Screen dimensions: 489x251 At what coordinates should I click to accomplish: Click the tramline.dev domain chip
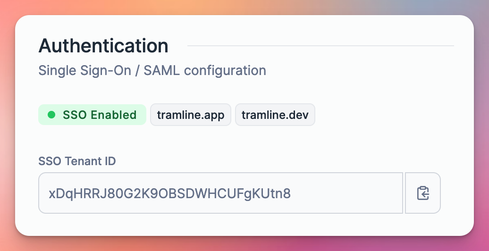click(x=275, y=115)
